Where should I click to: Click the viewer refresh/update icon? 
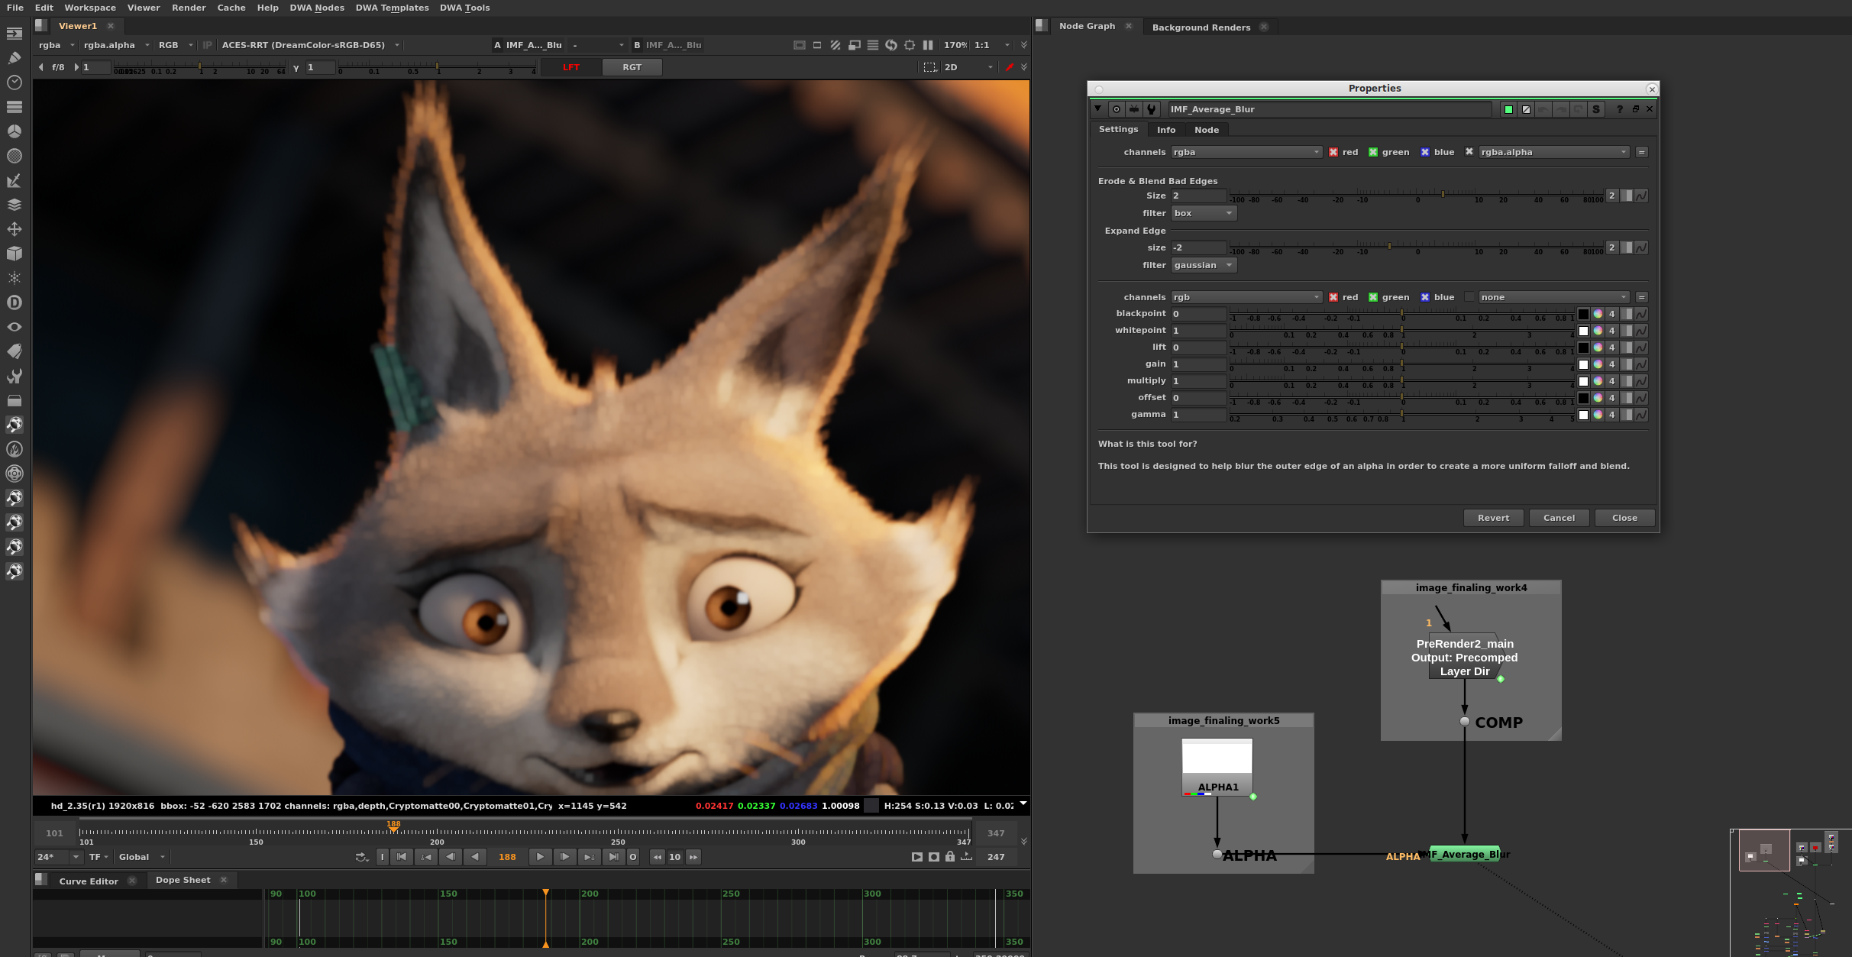tap(891, 45)
